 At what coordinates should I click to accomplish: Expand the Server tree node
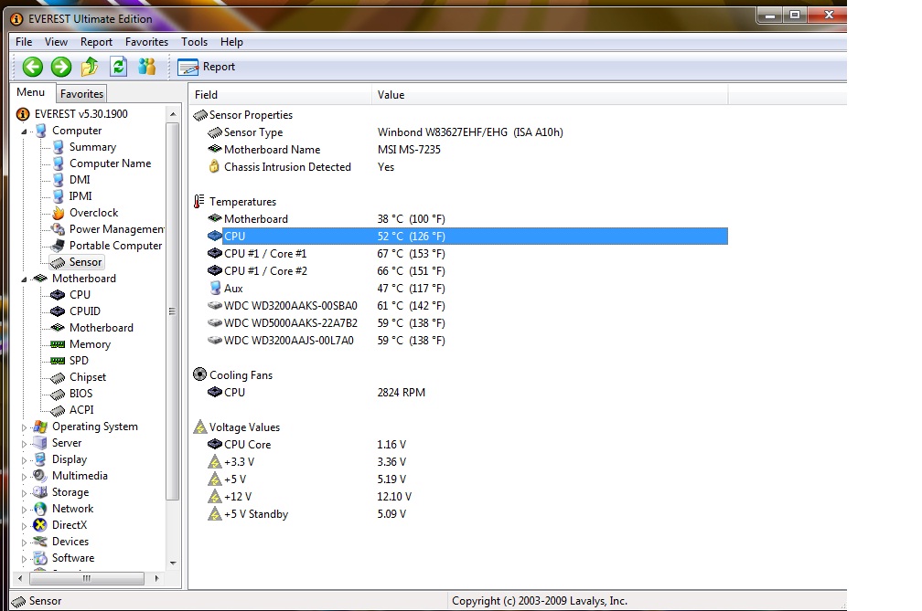(x=24, y=444)
